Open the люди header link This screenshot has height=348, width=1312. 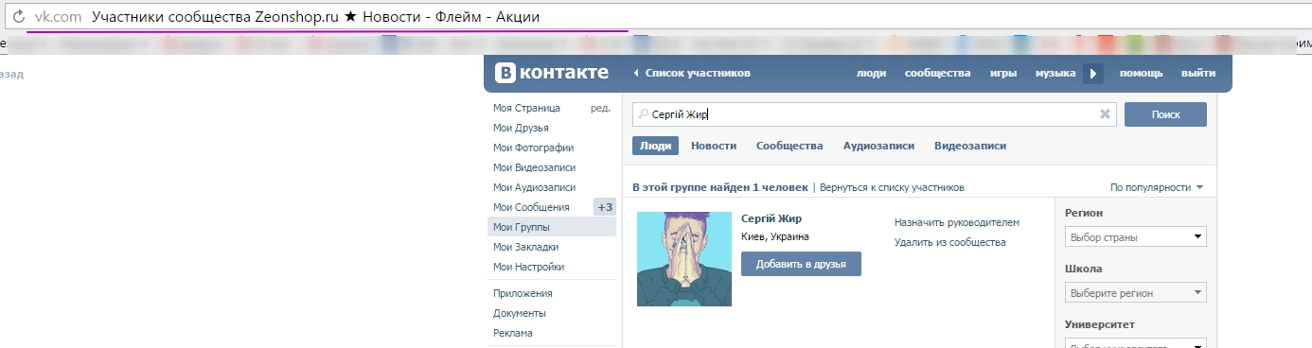(x=871, y=73)
